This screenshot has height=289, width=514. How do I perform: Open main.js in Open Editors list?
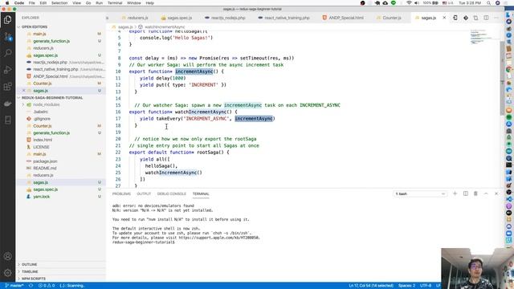click(x=39, y=34)
